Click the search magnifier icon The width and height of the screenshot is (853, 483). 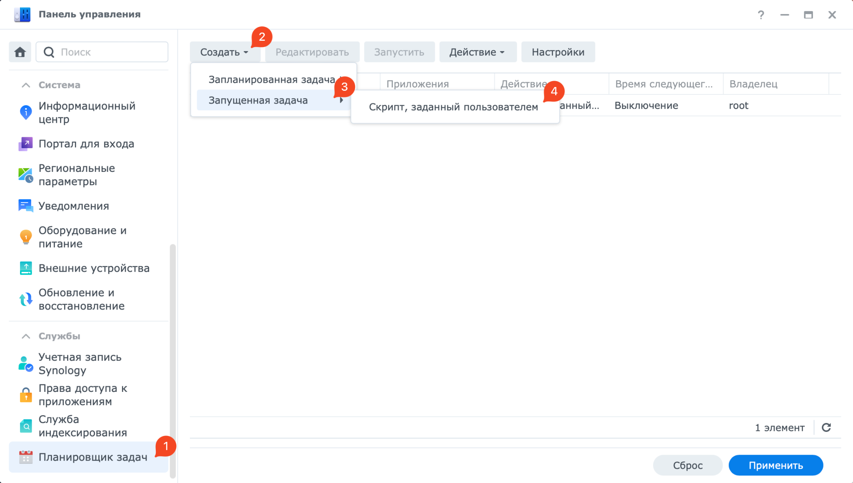point(49,52)
